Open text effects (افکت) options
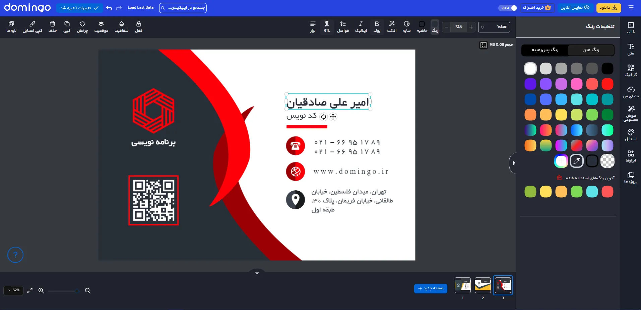 pyautogui.click(x=392, y=27)
